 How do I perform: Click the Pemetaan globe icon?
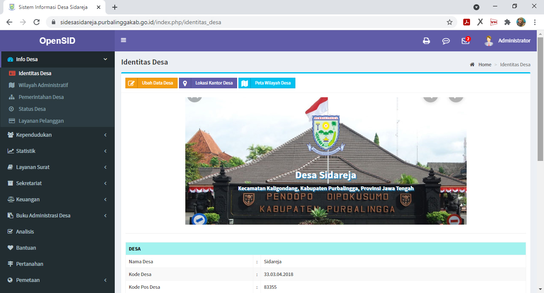(11, 280)
